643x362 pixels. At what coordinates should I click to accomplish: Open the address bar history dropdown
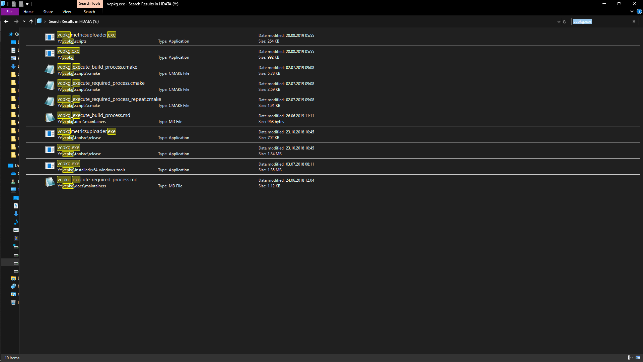(x=559, y=21)
